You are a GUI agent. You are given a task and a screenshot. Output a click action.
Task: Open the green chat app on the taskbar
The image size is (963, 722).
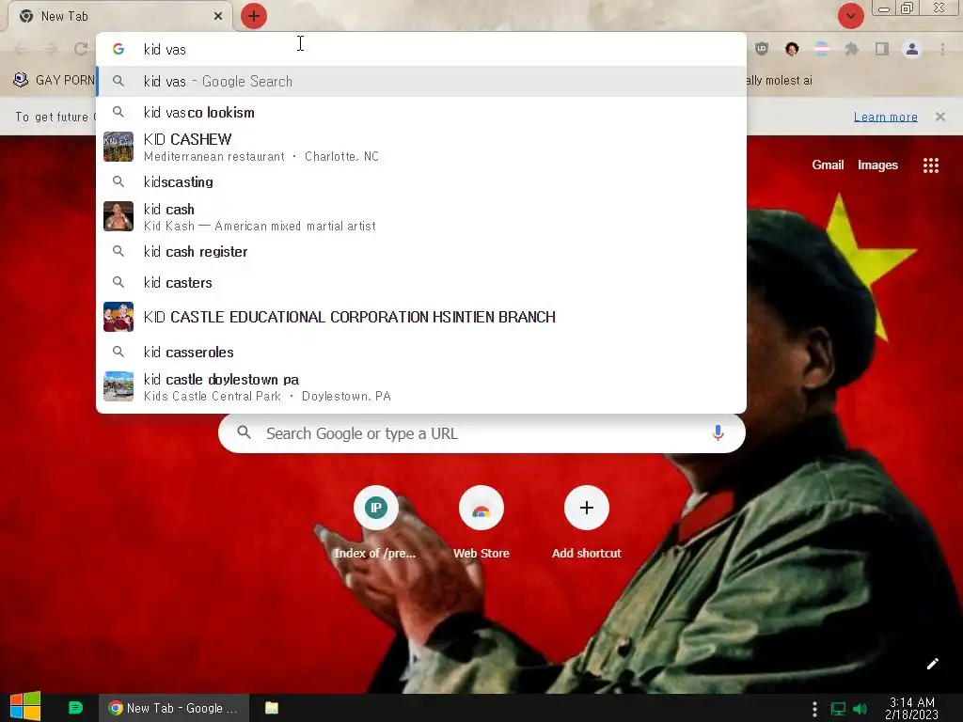tap(75, 708)
